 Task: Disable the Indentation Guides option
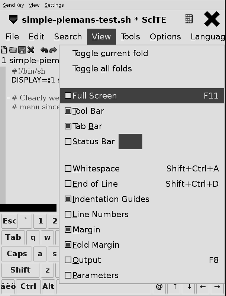68,199
